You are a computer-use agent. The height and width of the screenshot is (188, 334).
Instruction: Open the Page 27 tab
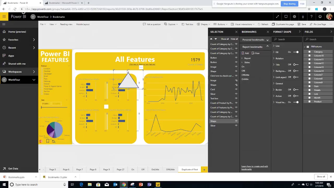(x=120, y=170)
